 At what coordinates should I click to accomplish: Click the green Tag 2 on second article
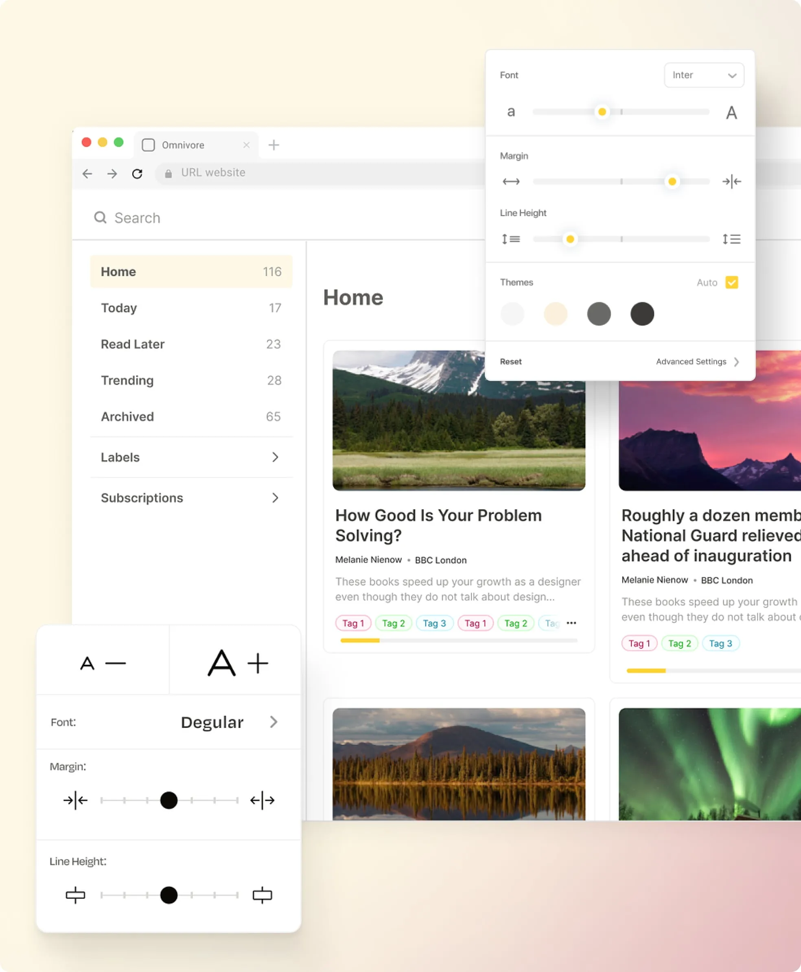tap(680, 643)
